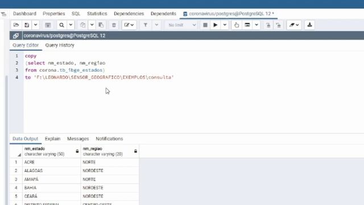
Task: Open the Query History tab
Action: click(x=60, y=45)
